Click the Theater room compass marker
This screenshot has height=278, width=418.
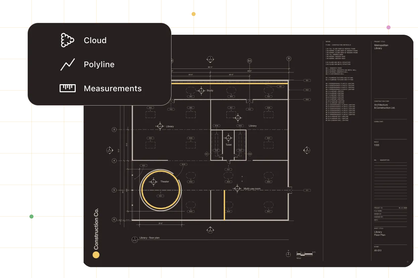pyautogui.click(x=153, y=182)
